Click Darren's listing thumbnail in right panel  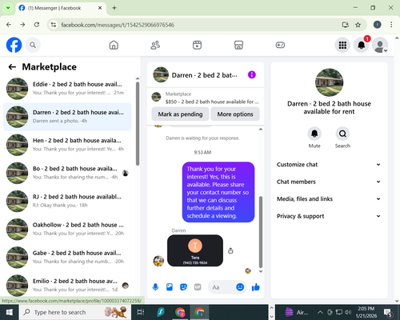coord(329,82)
